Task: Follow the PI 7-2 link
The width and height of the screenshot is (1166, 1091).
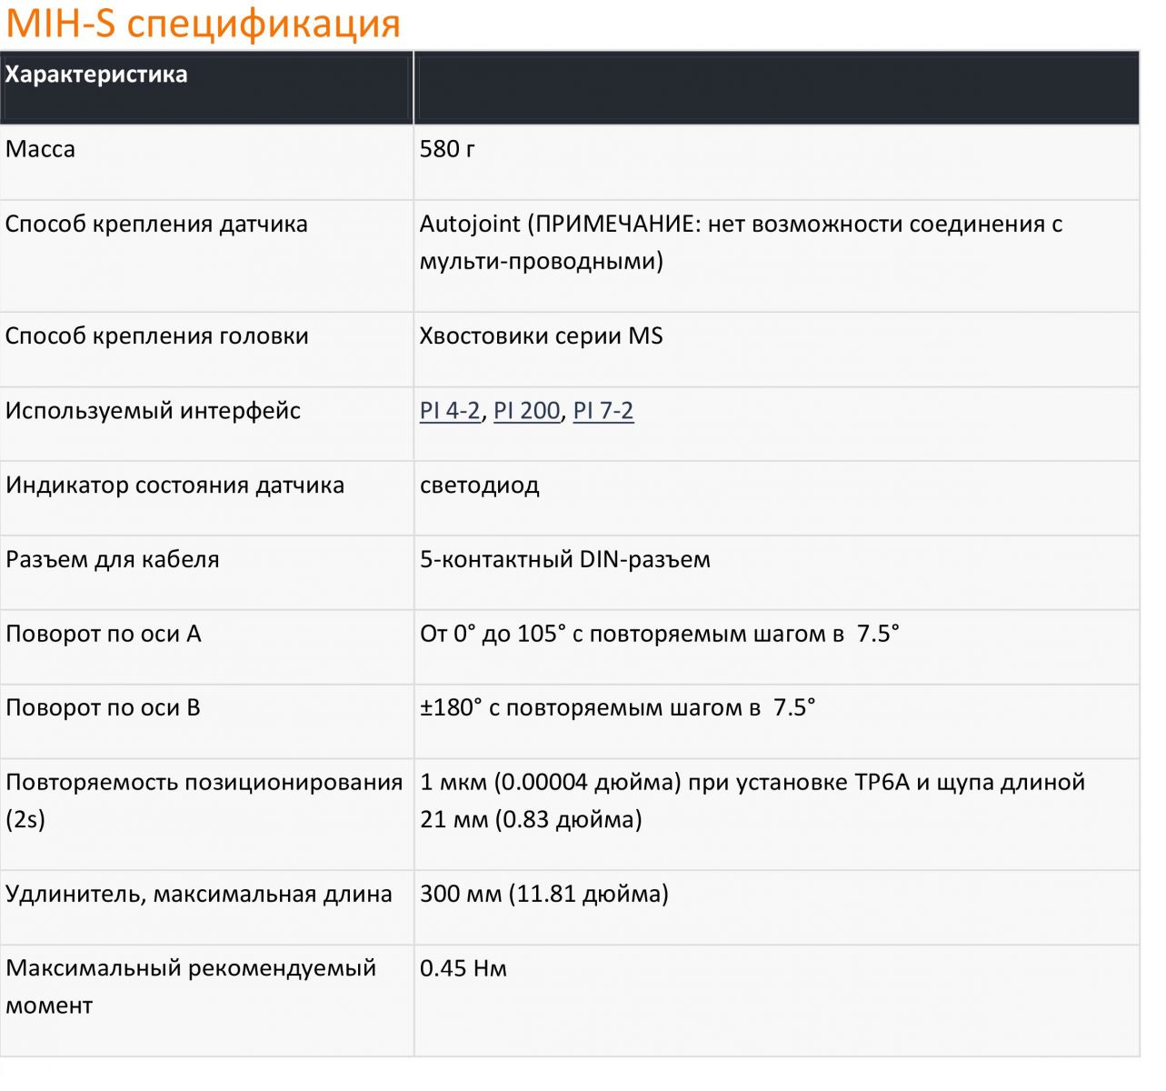Action: (603, 411)
